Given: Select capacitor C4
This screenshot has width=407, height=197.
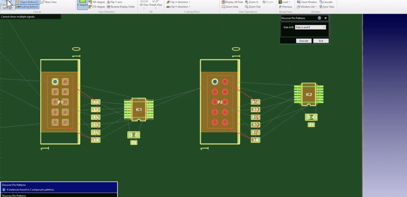Looking at the screenshot, I should click(x=311, y=117).
